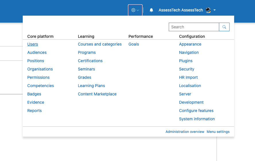Open the Badges page
This screenshot has height=161, width=255.
pyautogui.click(x=34, y=94)
